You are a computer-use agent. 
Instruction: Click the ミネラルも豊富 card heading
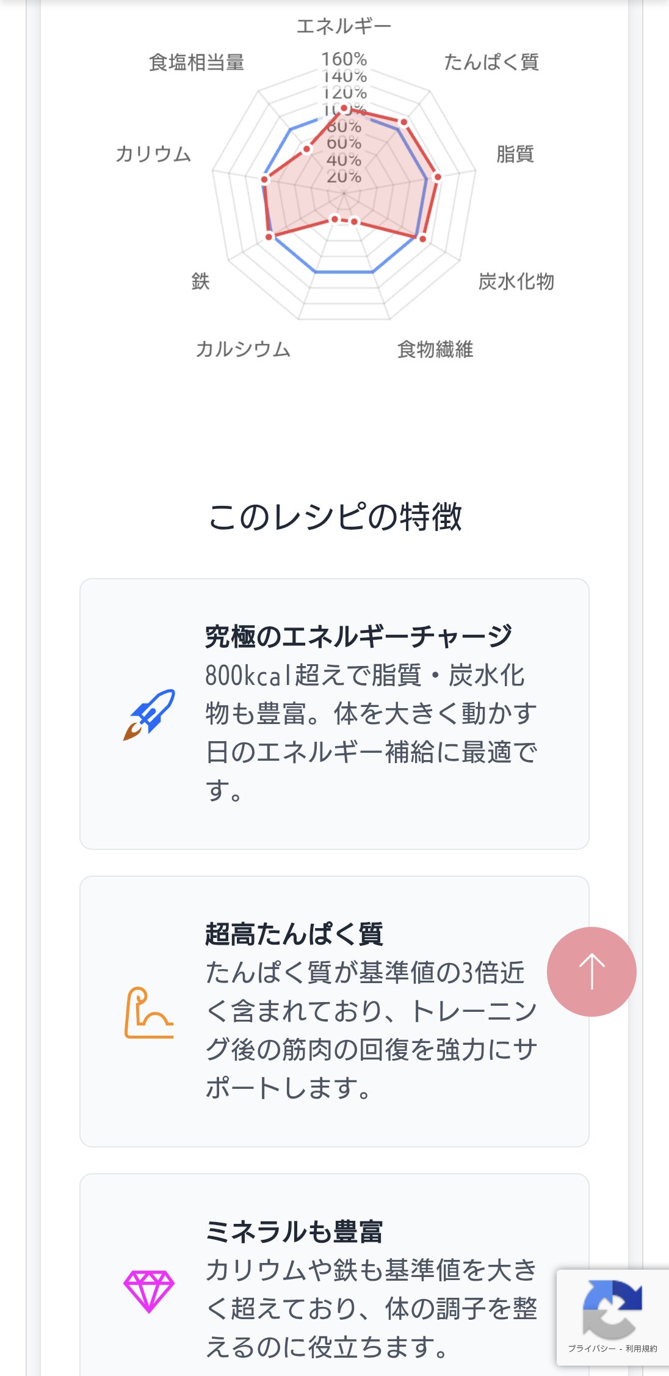tap(294, 1232)
